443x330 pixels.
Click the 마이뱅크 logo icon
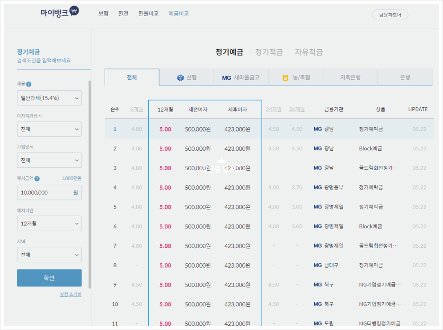click(x=74, y=11)
